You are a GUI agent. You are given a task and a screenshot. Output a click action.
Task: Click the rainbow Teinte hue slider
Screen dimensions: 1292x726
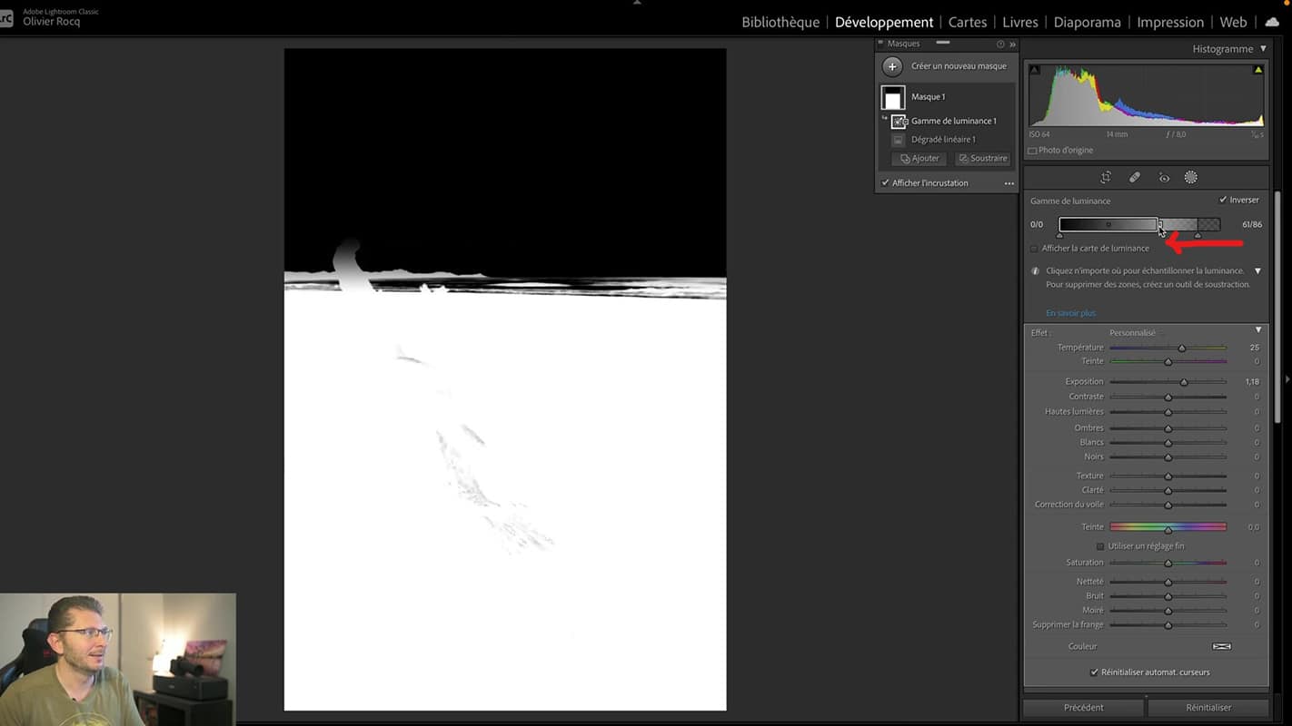1168,527
